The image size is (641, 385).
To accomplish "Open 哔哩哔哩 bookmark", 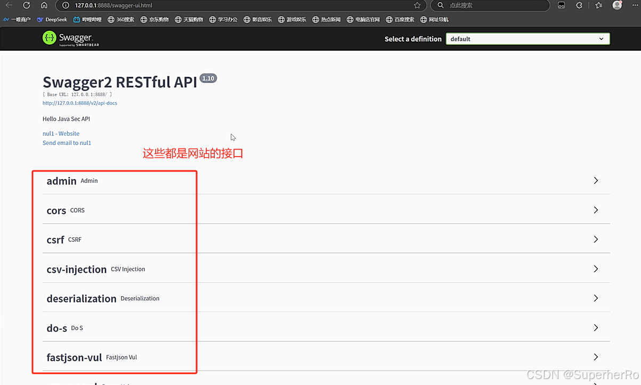I will pyautogui.click(x=87, y=20).
